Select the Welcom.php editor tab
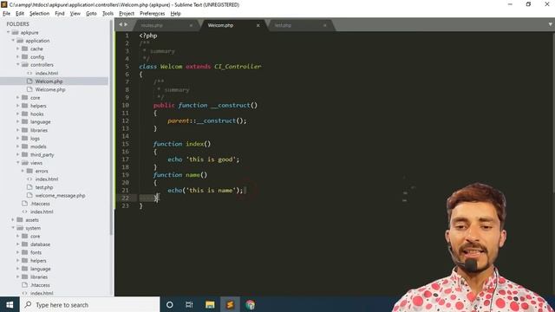The image size is (555, 312). 220,25
